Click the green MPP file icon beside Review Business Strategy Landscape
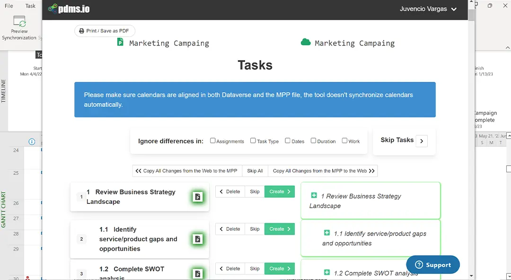This screenshot has height=280, width=511. 198,197
